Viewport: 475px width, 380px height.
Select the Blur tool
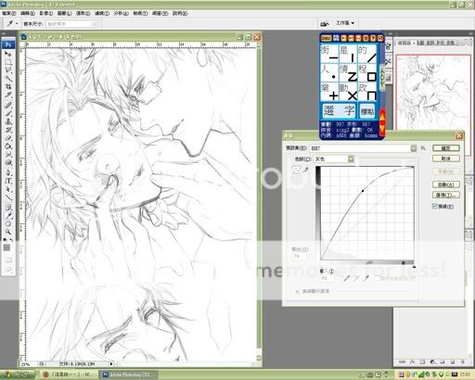coord(8,154)
